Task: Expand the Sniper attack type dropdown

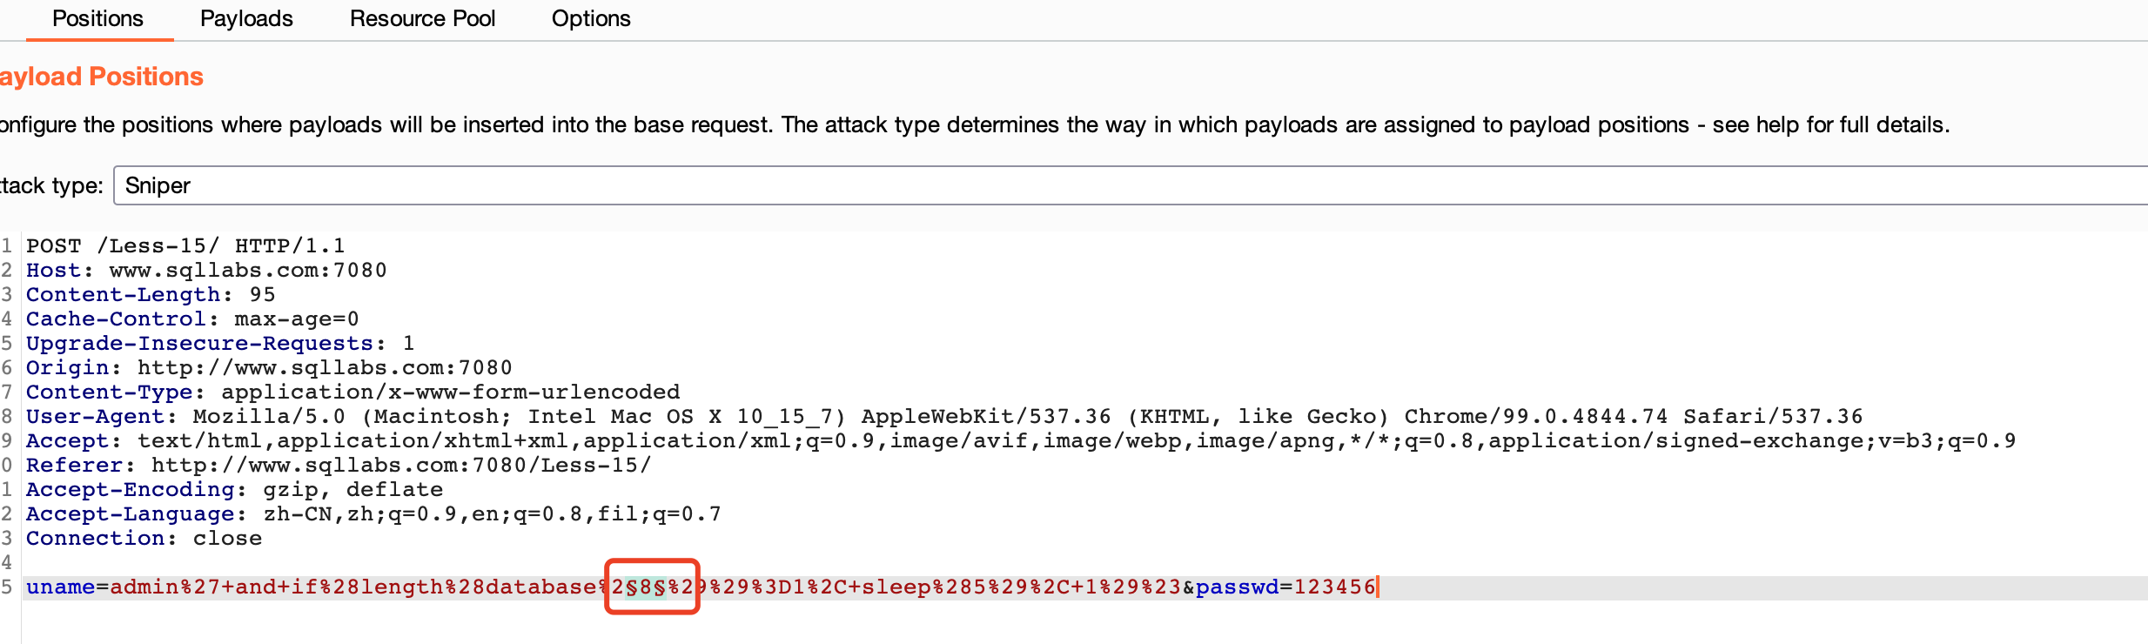Action: pyautogui.click(x=1130, y=185)
